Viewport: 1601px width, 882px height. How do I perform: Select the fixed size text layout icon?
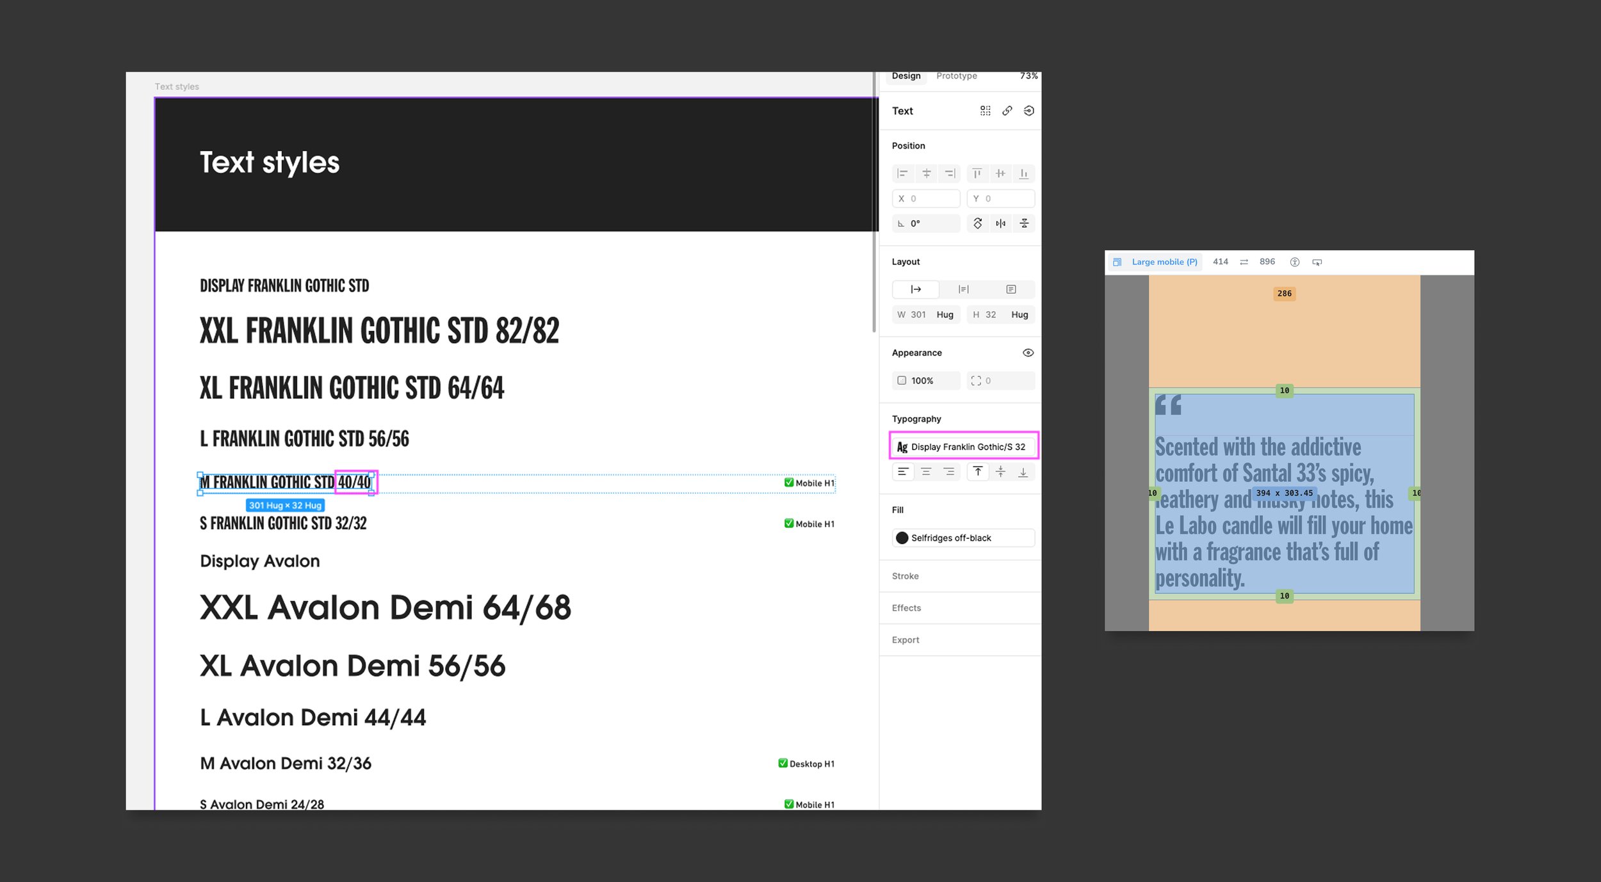[x=1011, y=289]
